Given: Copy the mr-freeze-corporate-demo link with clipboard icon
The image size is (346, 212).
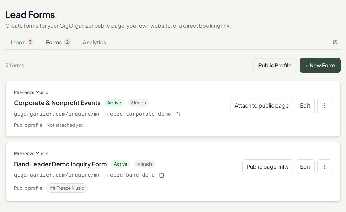Looking at the screenshot, I should [x=178, y=114].
